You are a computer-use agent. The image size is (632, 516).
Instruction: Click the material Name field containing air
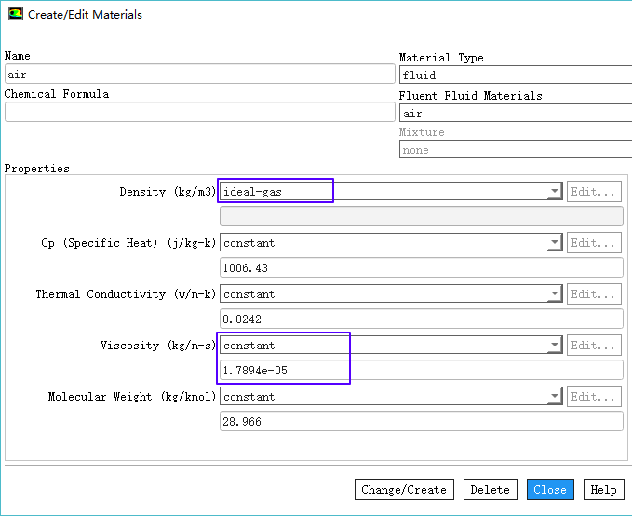point(199,75)
